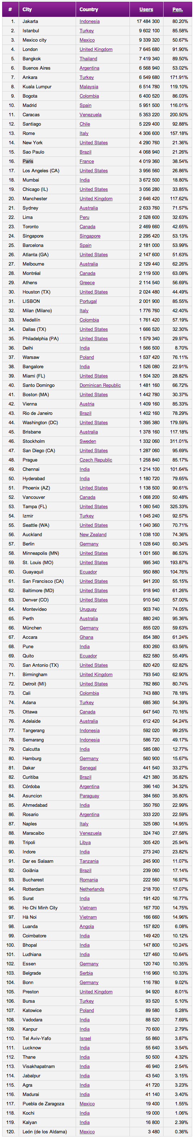
Task: Open the Indonesia link in Jakarta row
Action: [x=89, y=21]
